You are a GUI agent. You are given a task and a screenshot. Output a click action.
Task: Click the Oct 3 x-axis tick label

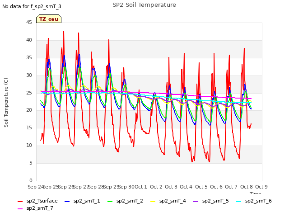171,187
